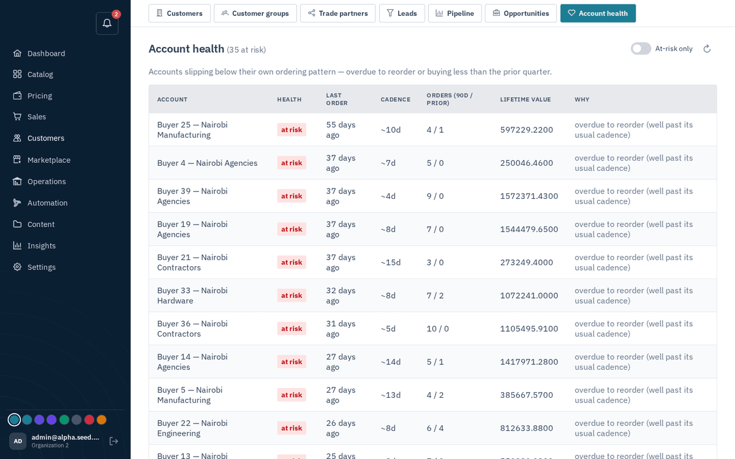This screenshot has width=735, height=459.
Task: Click the Why column header
Action: pyautogui.click(x=582, y=99)
